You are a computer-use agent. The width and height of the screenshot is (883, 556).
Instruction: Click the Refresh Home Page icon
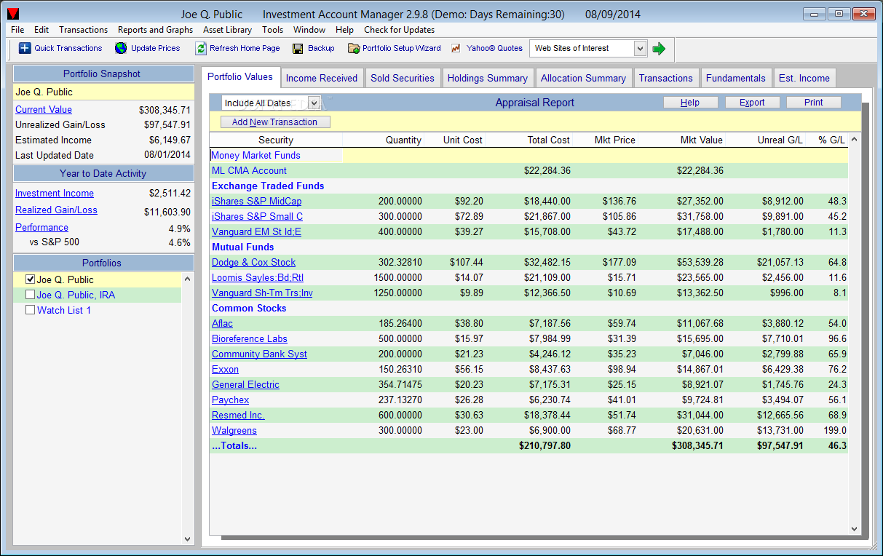201,48
